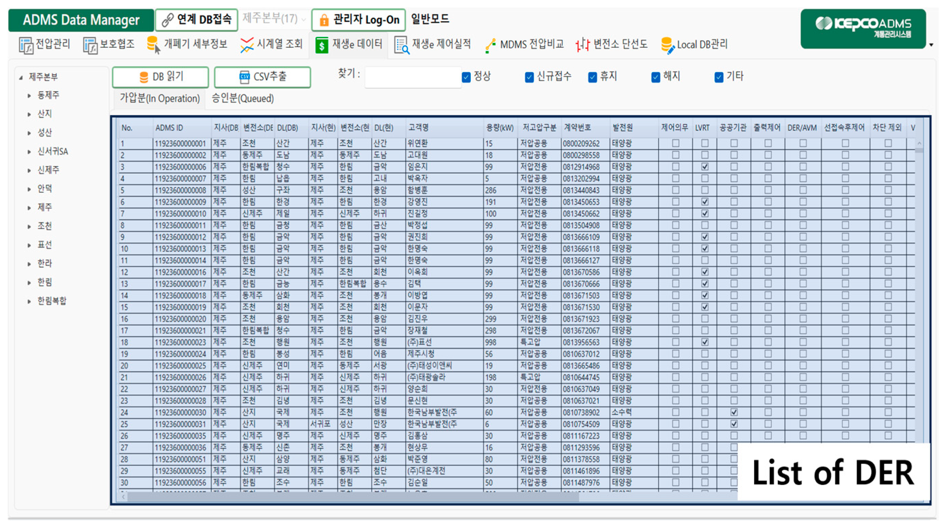Collapse the 제주본부 root tree node
Viewport: 946px width, 530px height.
tap(21, 78)
